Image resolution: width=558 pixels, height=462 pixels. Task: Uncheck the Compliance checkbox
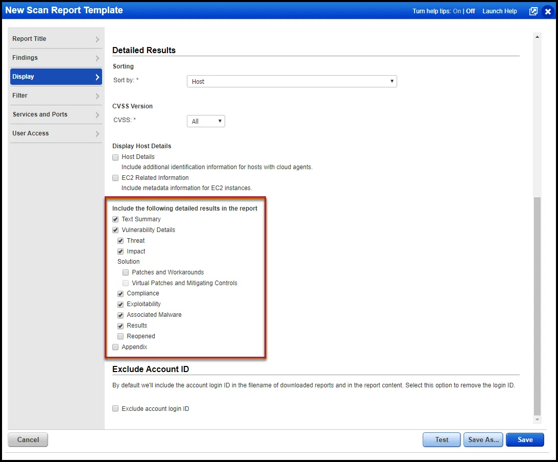120,293
